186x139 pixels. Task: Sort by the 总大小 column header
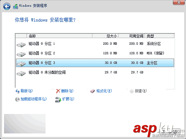coord(105,36)
